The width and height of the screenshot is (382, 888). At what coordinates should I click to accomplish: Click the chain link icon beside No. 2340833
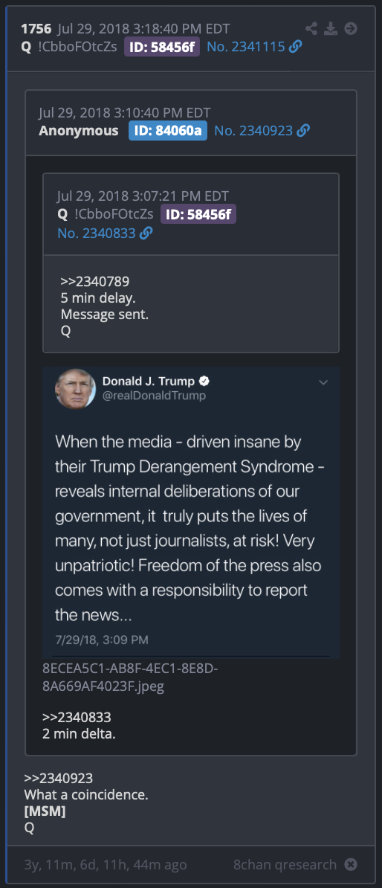tap(146, 233)
